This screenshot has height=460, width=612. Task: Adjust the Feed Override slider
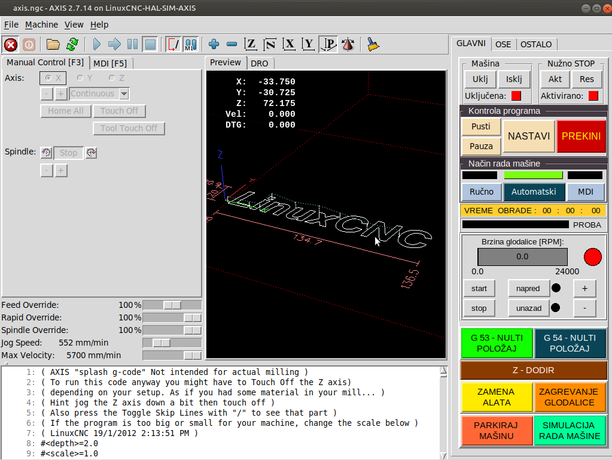[x=172, y=305]
